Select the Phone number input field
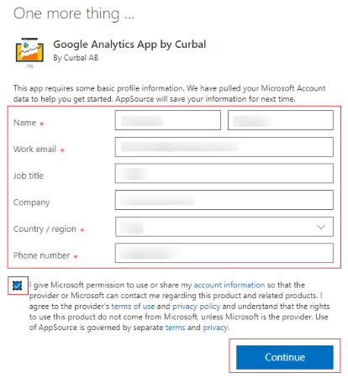348x378 pixels. coord(224,253)
